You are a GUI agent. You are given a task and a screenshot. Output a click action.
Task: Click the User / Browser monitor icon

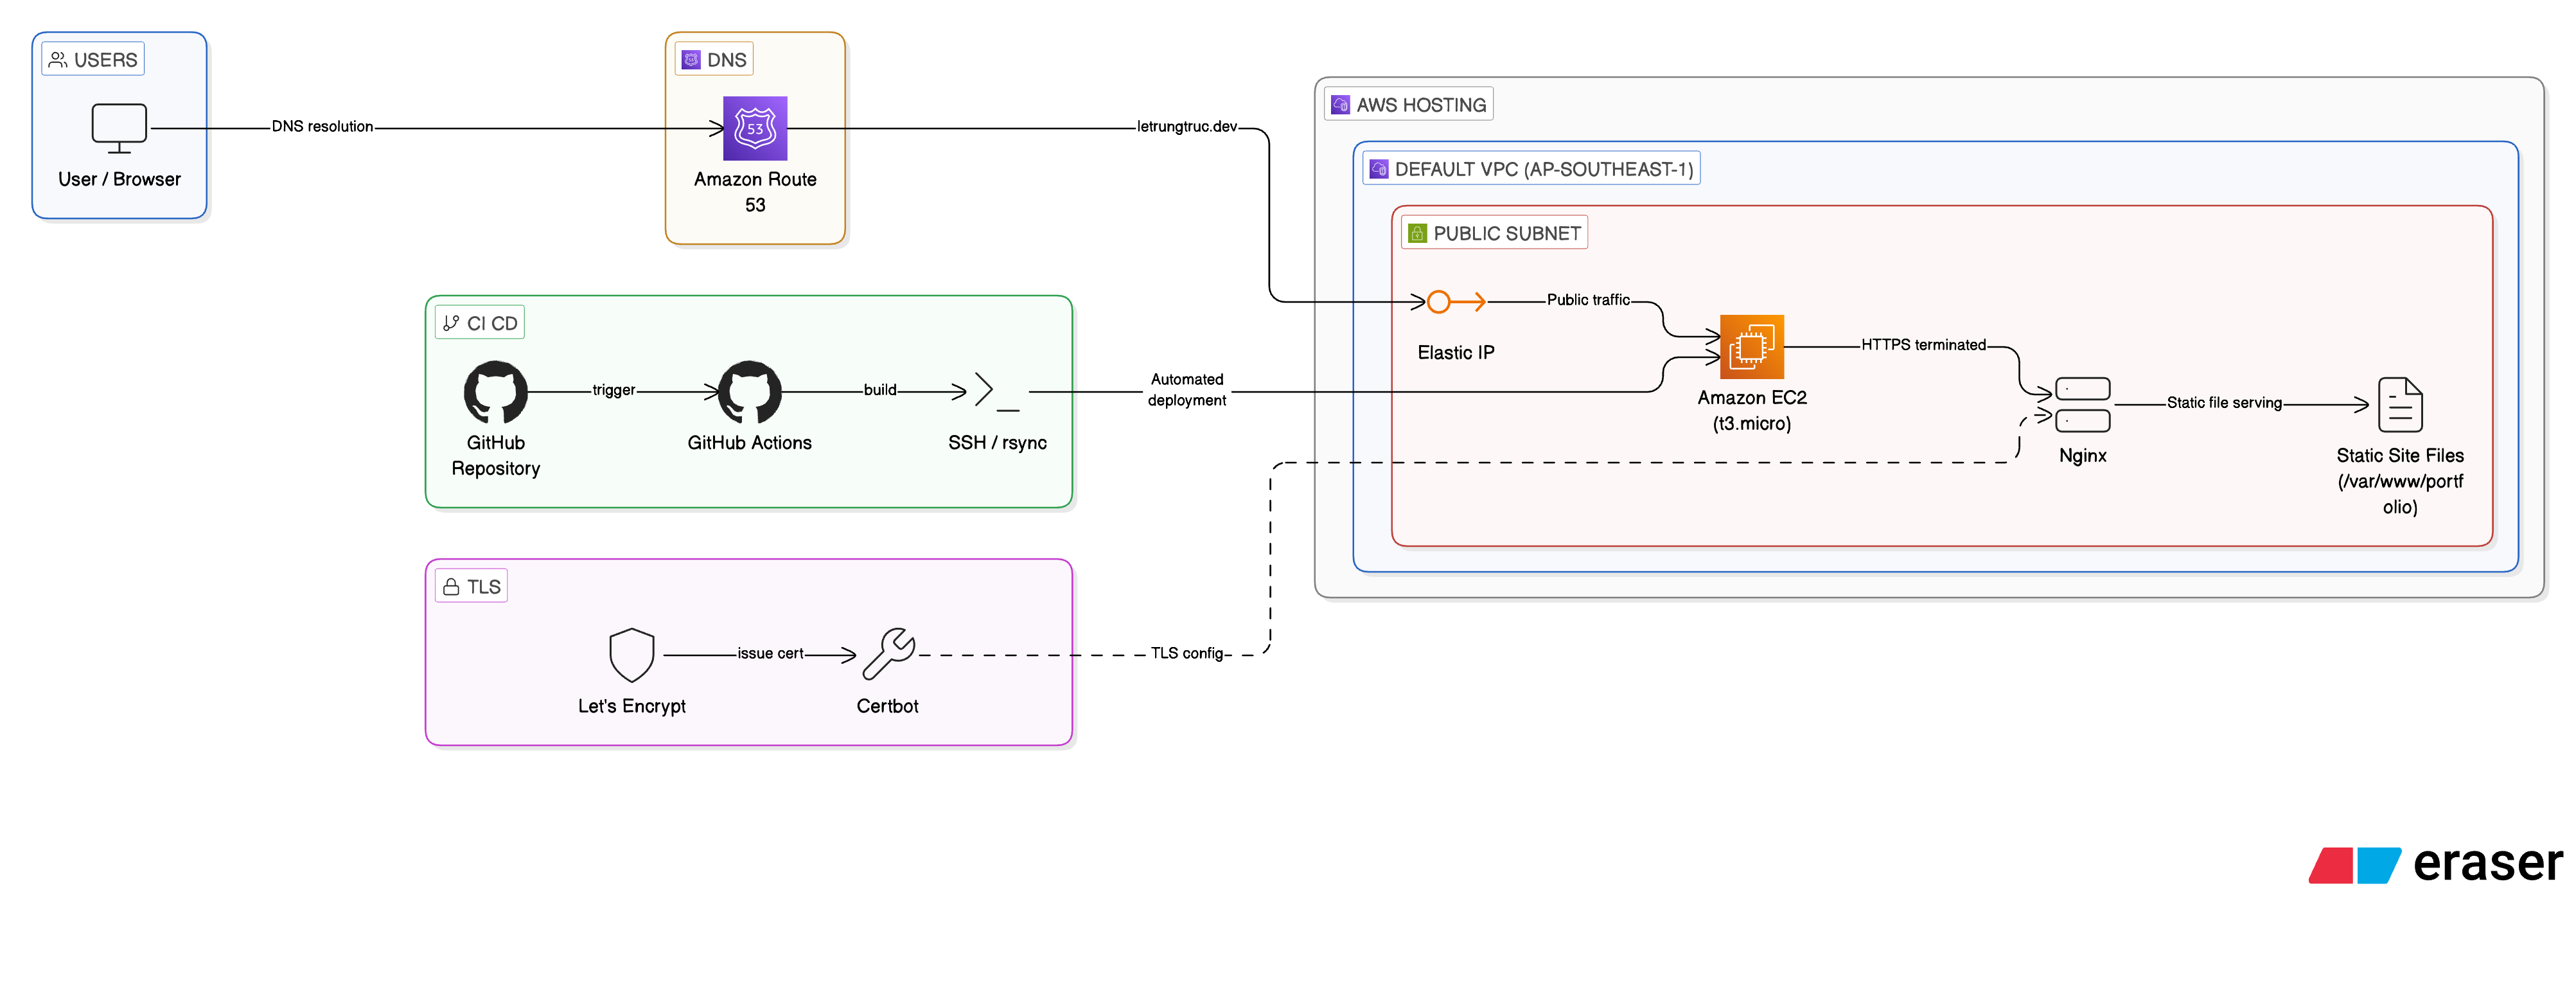[x=119, y=129]
